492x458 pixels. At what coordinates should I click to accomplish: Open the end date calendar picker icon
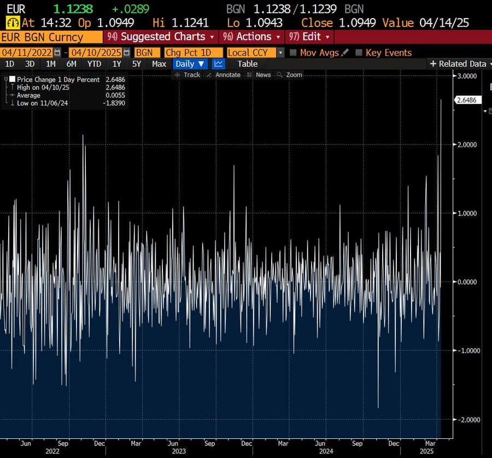(126, 52)
